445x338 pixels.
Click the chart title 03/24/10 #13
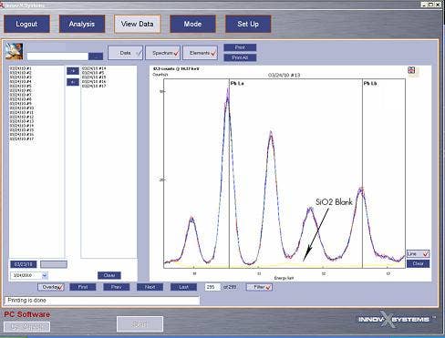284,75
